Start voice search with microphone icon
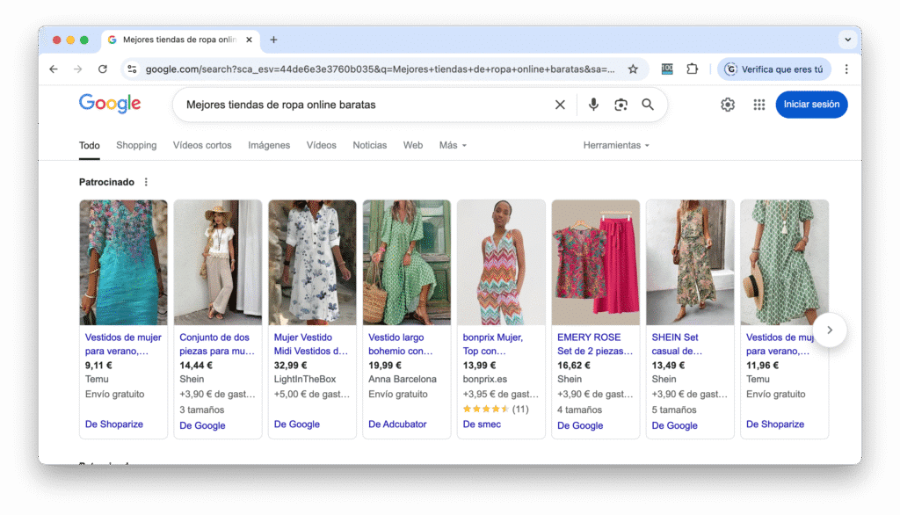This screenshot has height=515, width=900. coord(593,105)
